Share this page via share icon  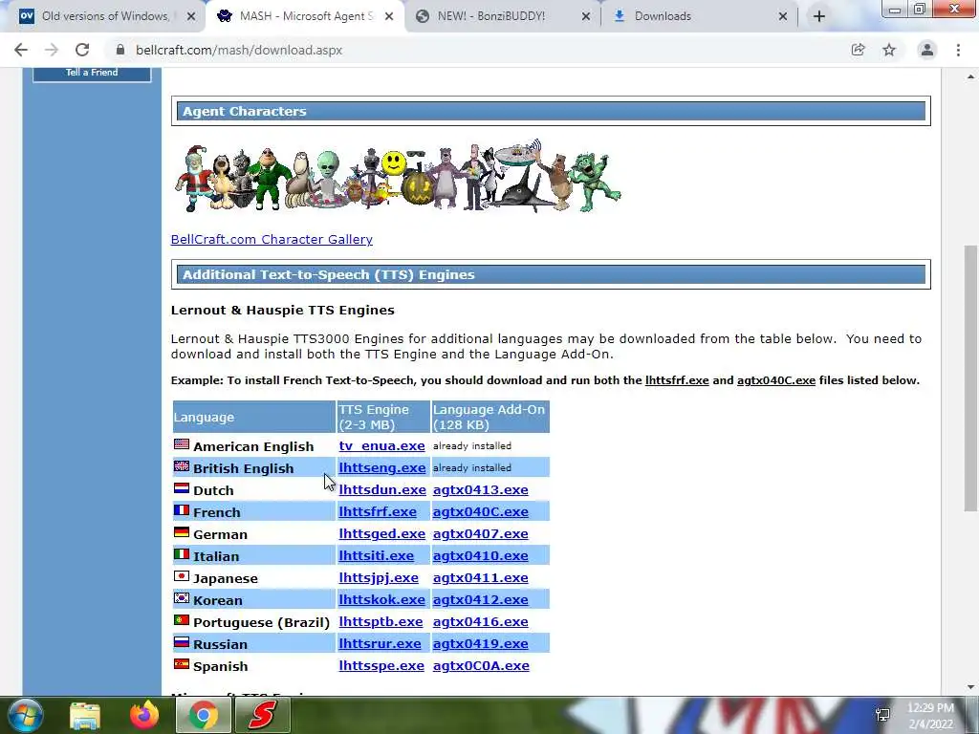(x=859, y=50)
